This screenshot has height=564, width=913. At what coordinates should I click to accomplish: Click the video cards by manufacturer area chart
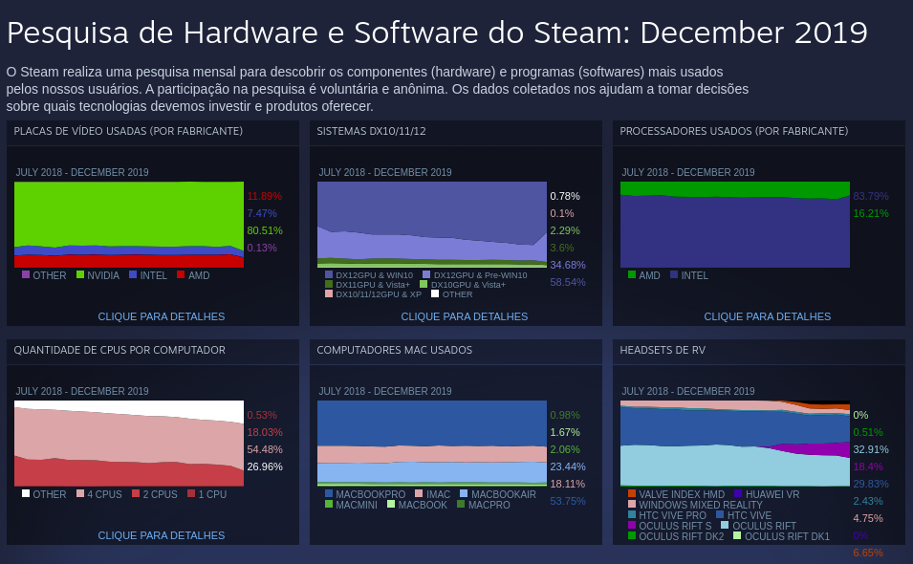click(129, 225)
